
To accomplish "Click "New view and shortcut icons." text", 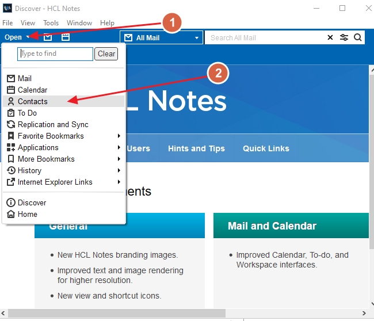I will point(109,296).
